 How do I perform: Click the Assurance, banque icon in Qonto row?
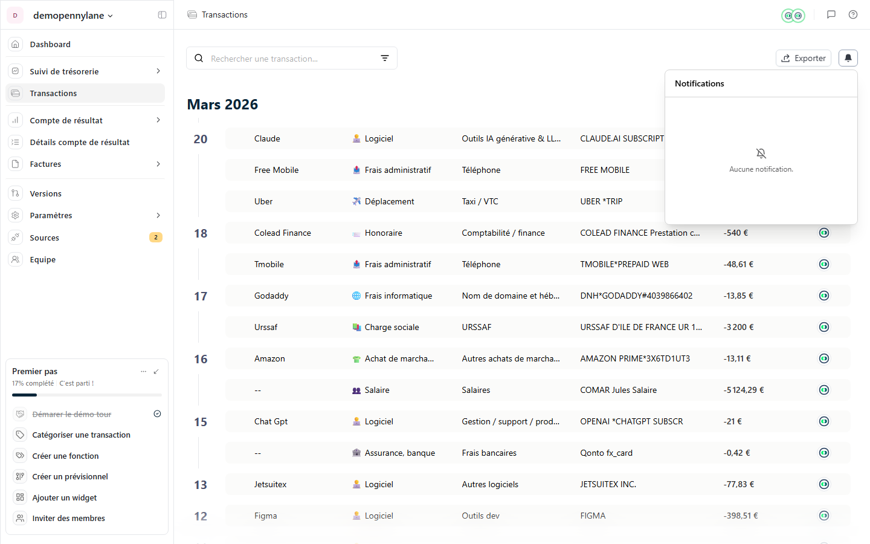coord(356,453)
